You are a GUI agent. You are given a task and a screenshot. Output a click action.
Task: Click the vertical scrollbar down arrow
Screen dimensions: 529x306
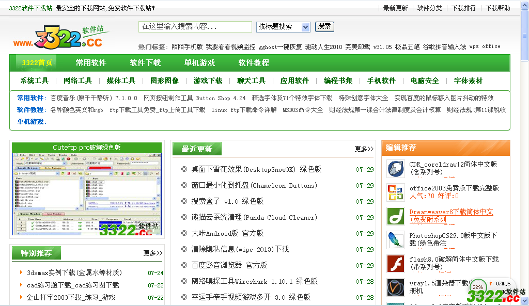click(x=525, y=300)
